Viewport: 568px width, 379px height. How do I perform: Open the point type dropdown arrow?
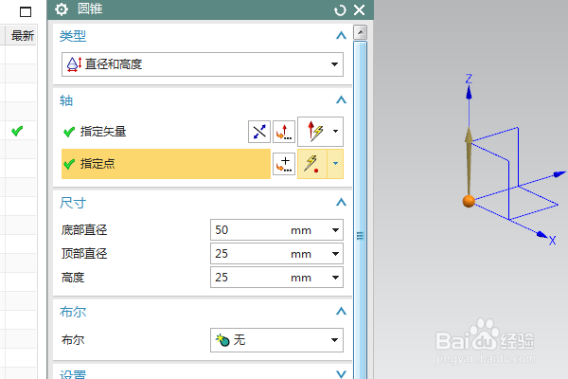(x=335, y=164)
